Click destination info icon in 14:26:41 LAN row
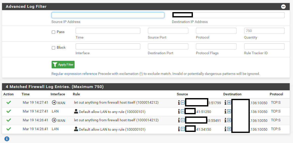This screenshot has width=293, height=143. point(225,129)
